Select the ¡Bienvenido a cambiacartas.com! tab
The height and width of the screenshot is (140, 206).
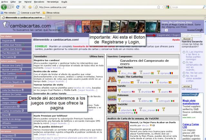pyautogui.click(x=23, y=17)
